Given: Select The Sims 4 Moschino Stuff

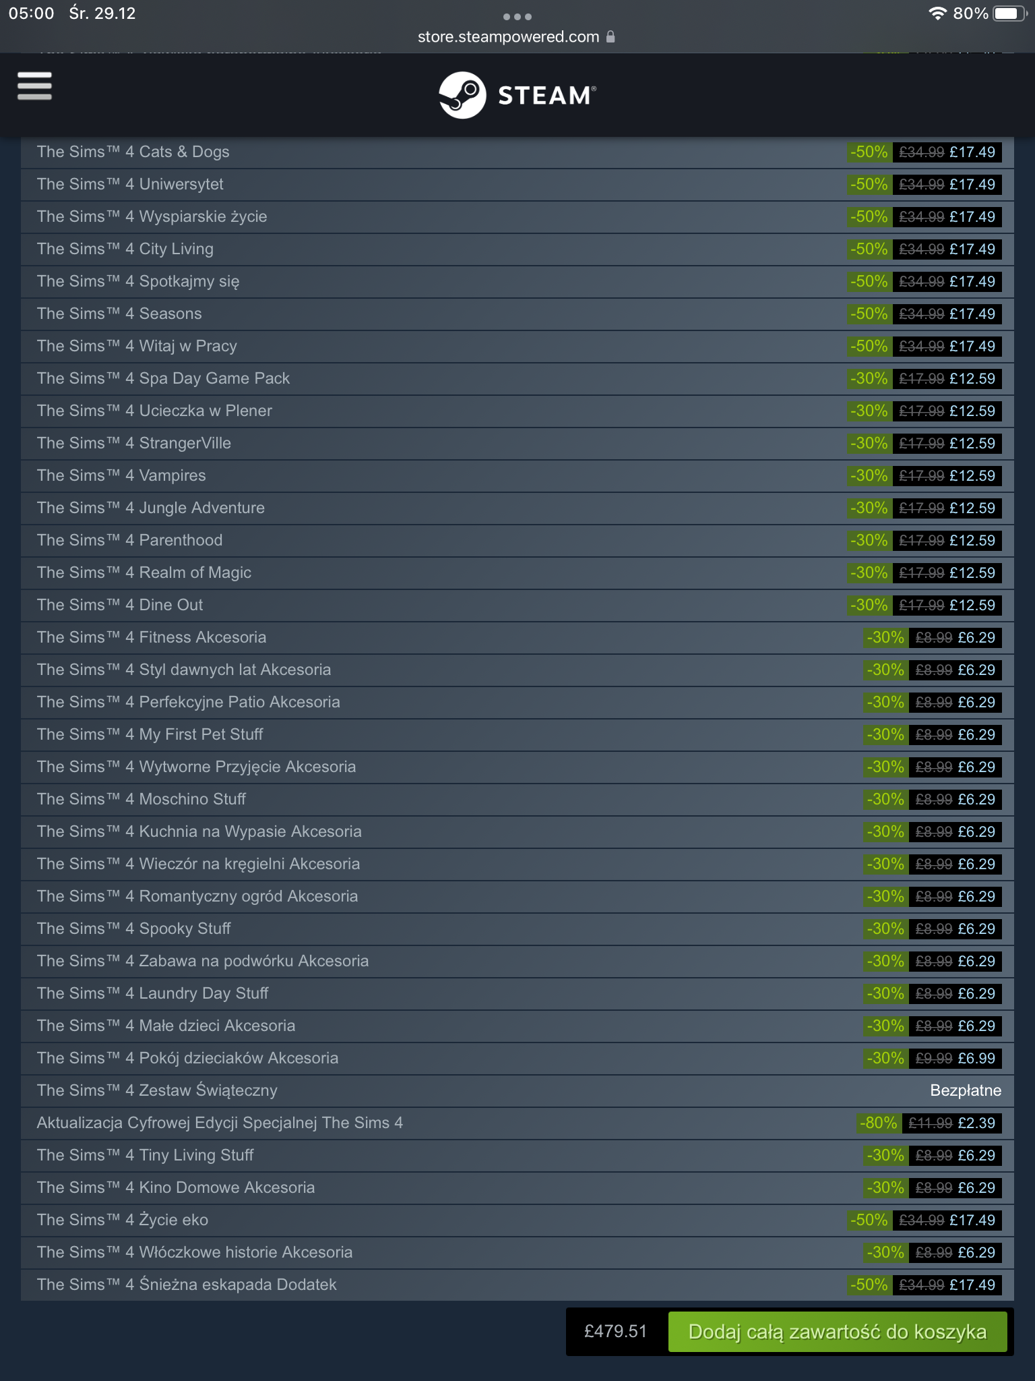Looking at the screenshot, I should pos(142,799).
